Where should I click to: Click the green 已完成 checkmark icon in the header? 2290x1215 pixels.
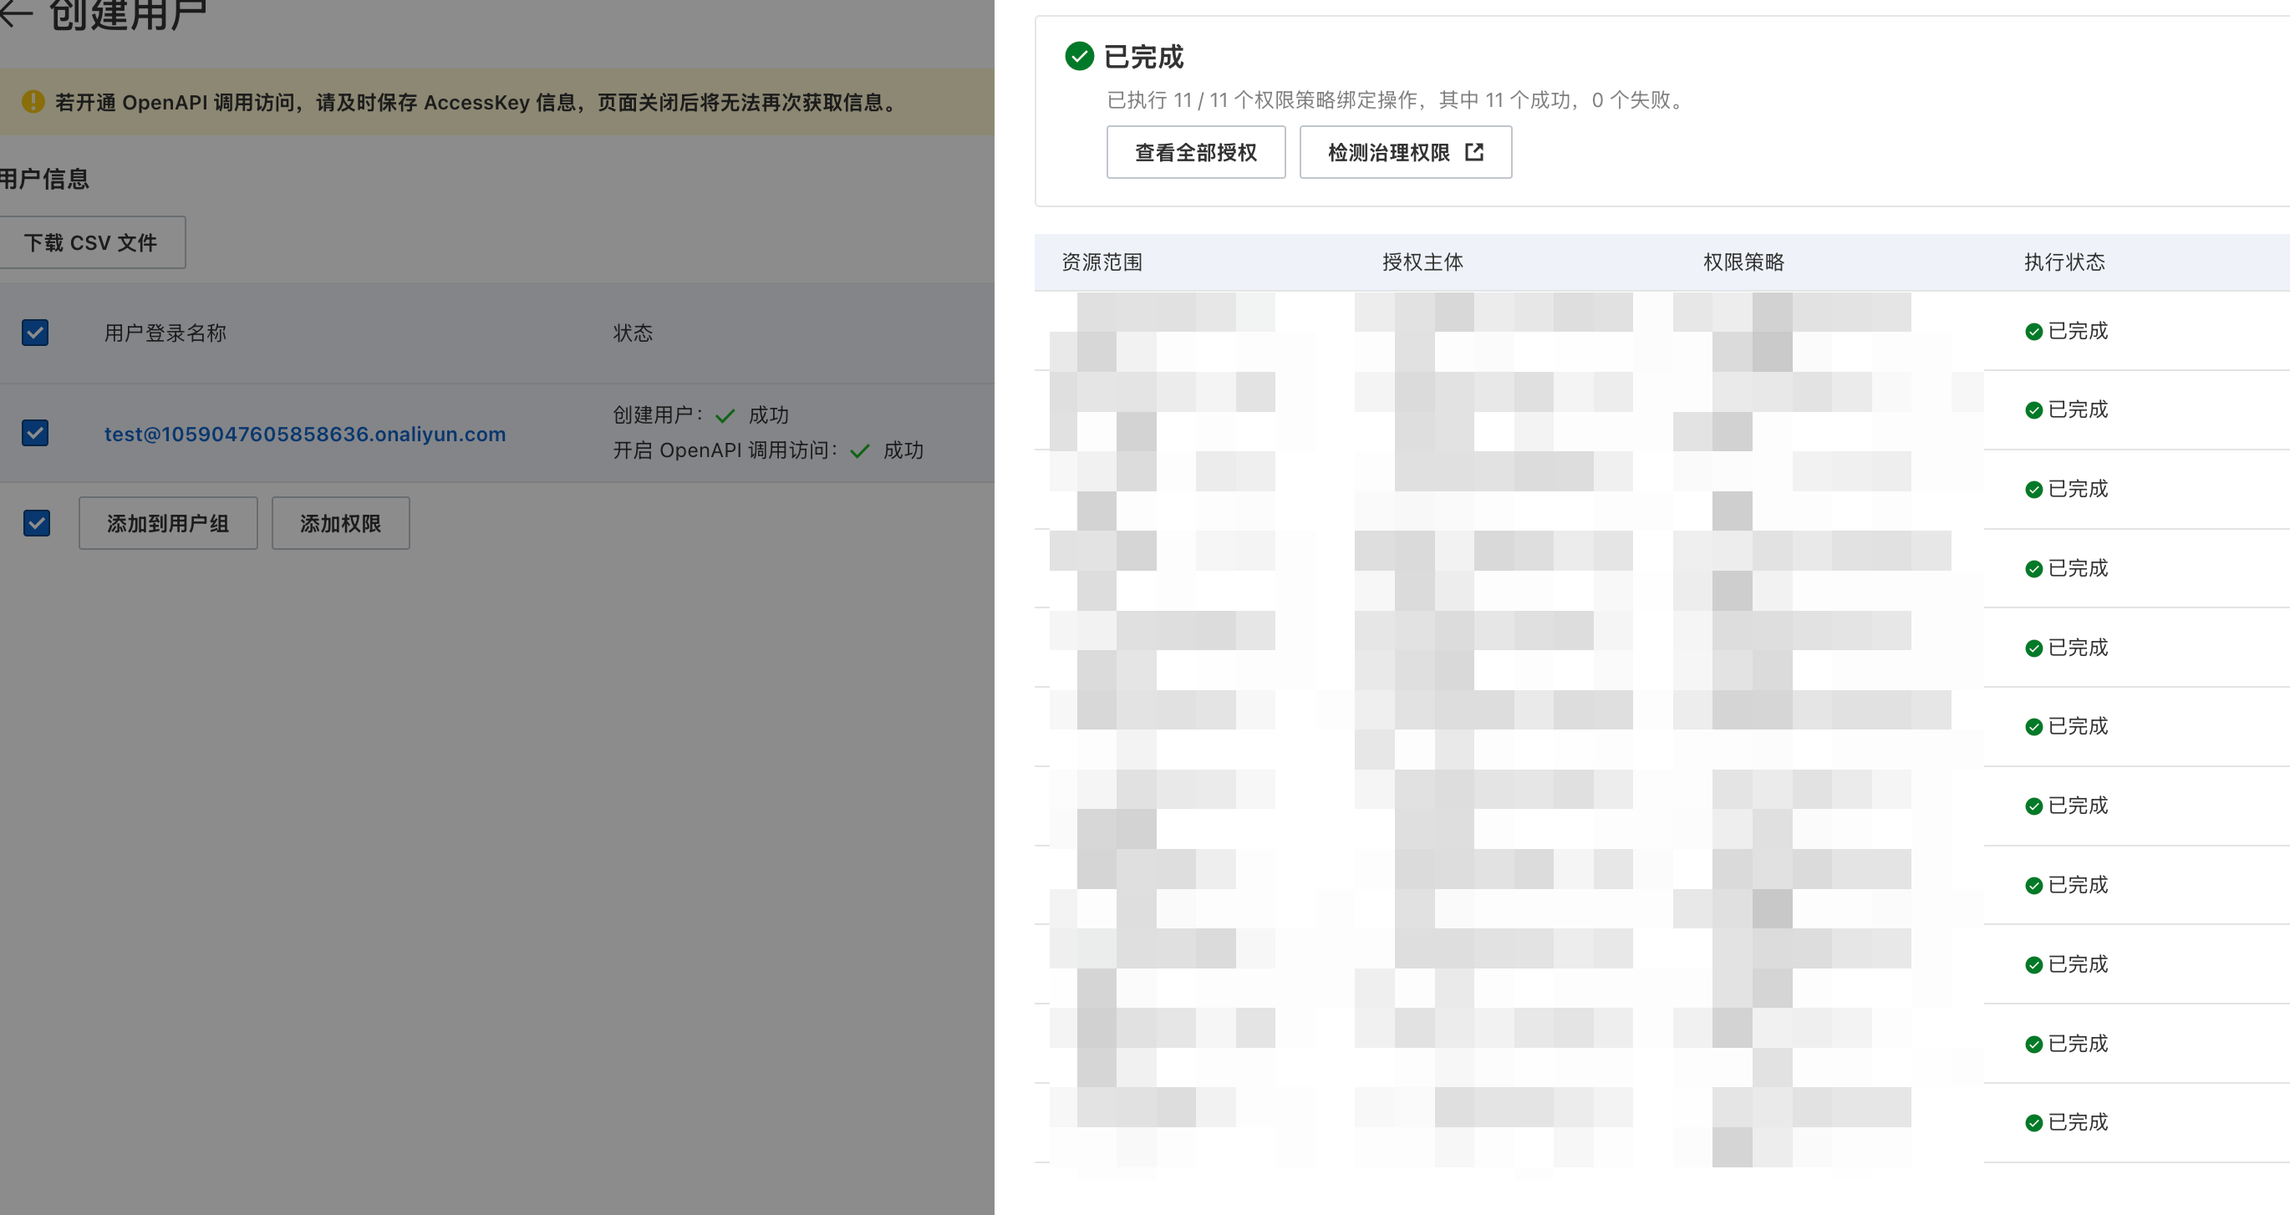click(1078, 56)
